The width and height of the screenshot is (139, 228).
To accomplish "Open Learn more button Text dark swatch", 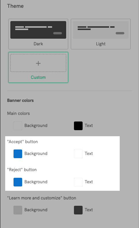I will pos(78,210).
